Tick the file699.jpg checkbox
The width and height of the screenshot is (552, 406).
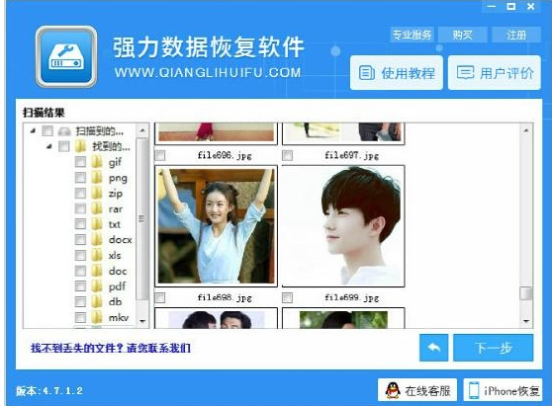(x=287, y=298)
